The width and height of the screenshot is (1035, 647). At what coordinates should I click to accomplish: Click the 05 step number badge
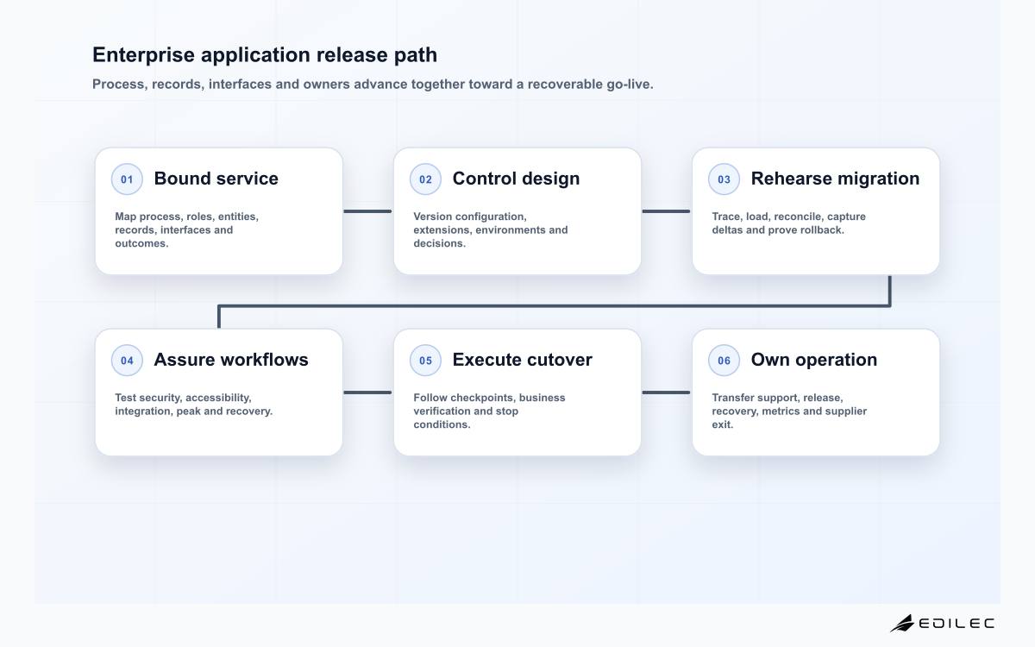click(x=425, y=361)
